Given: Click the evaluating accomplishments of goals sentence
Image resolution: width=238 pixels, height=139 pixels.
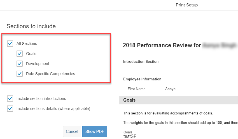Looking at the screenshot, I should (x=168, y=113).
